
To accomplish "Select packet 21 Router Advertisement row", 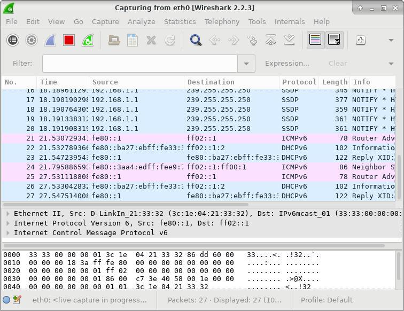I will point(198,138).
